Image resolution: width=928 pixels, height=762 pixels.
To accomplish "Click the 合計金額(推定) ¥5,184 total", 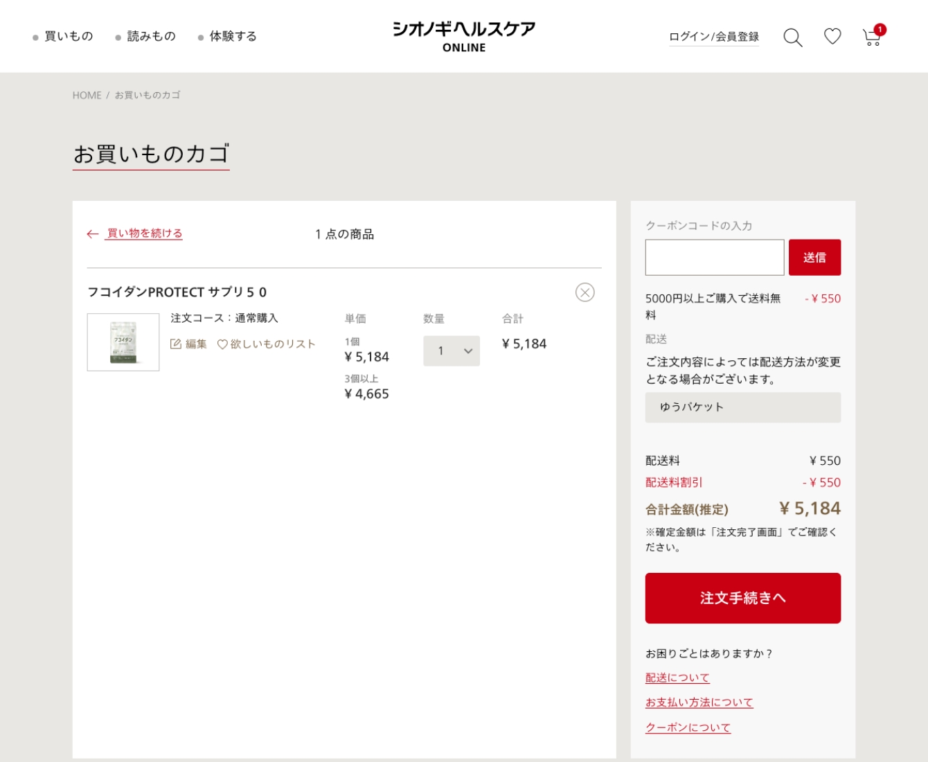I will point(743,509).
